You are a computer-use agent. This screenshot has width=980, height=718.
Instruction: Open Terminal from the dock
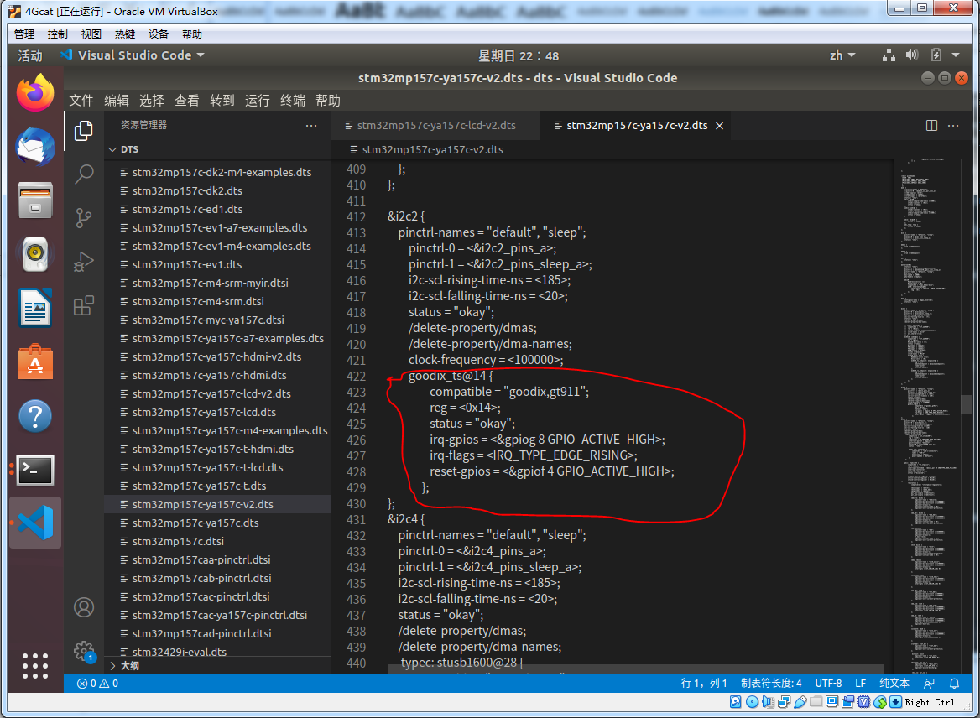[35, 470]
